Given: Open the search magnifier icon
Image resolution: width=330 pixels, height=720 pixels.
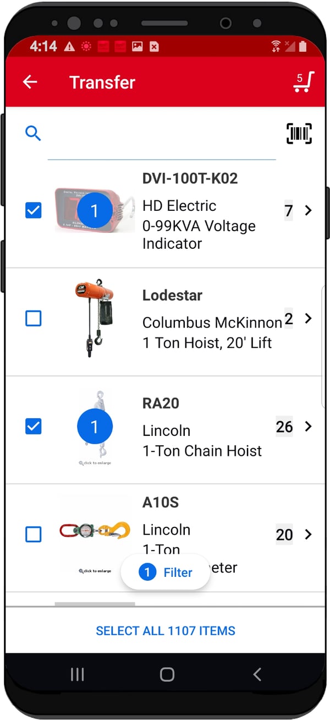Looking at the screenshot, I should point(33,133).
